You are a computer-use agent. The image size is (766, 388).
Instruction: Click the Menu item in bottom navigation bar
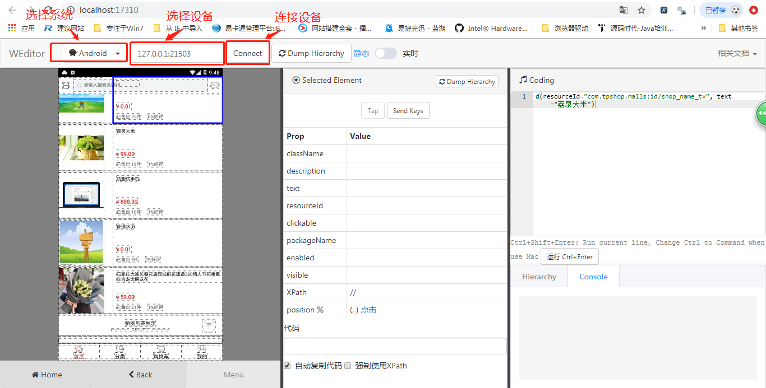coord(233,374)
